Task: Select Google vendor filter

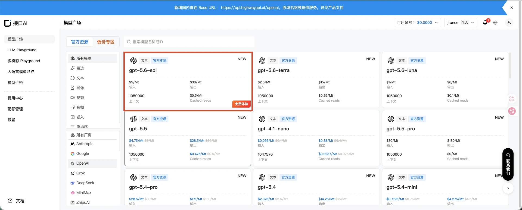Action: [92, 153]
